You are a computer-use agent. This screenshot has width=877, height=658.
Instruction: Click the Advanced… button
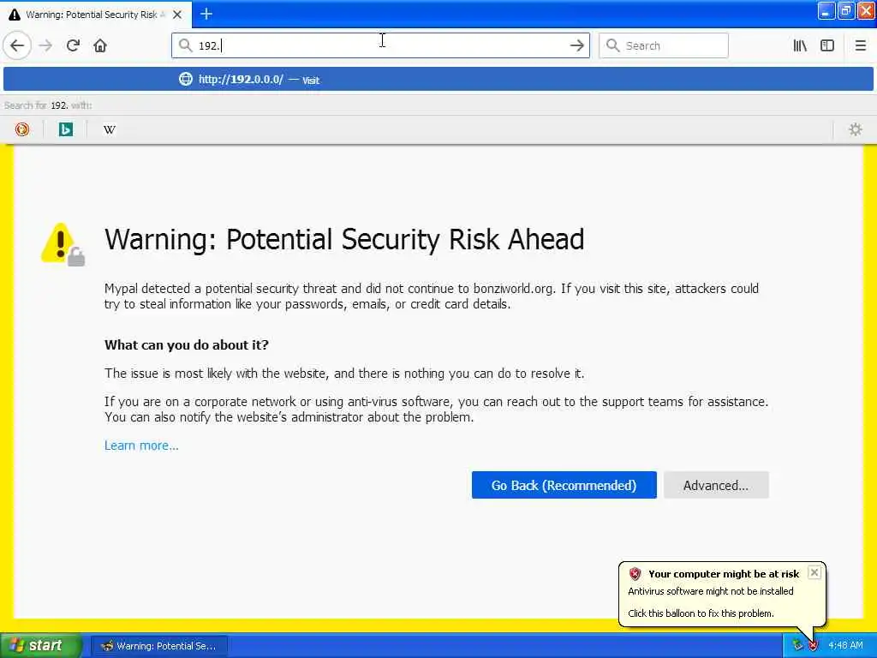[x=716, y=485]
